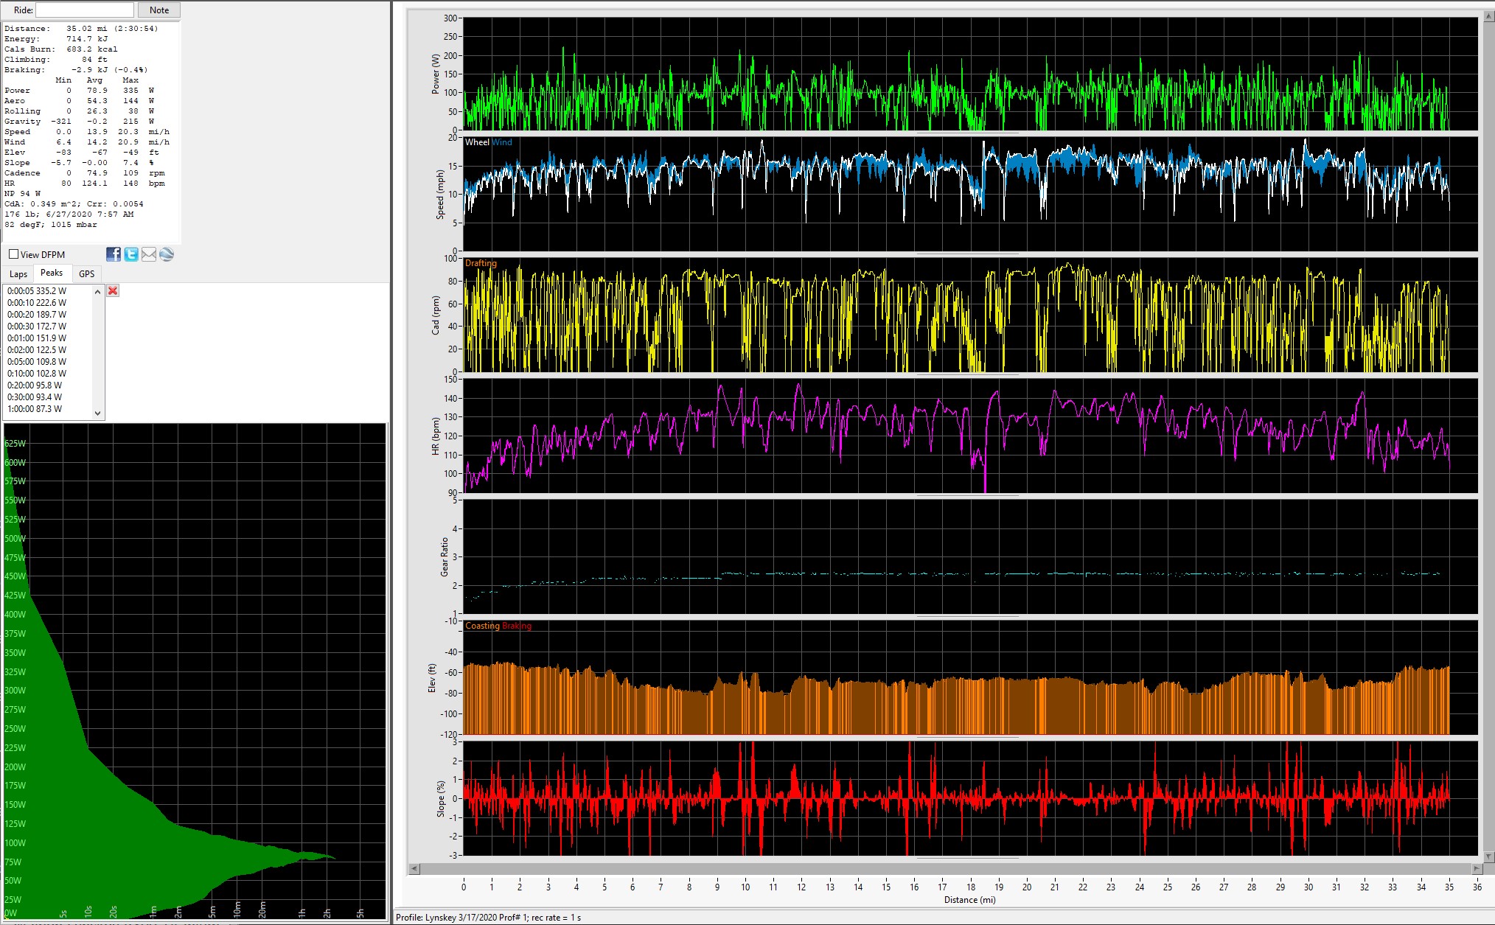Select the 0:10:00 102.8 W peak
Viewport: 1495px width, 925px height.
37,374
